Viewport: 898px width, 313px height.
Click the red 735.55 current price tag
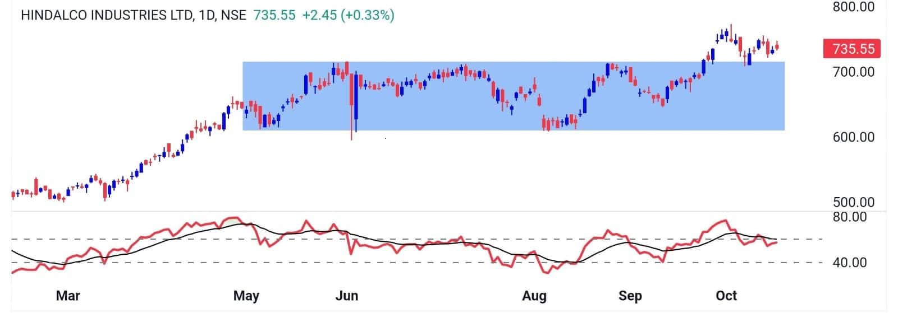click(853, 49)
